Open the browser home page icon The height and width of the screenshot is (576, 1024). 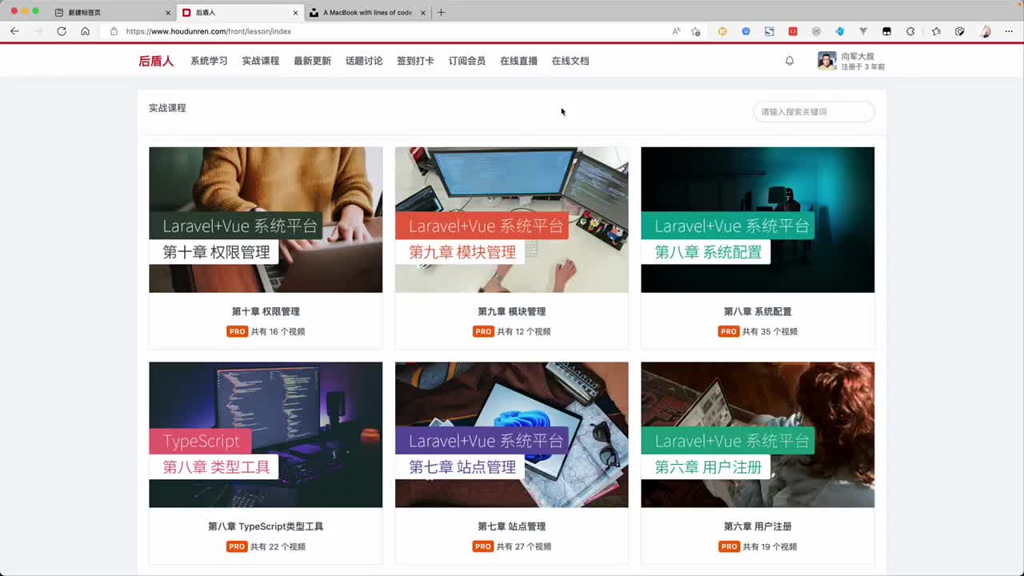(85, 31)
